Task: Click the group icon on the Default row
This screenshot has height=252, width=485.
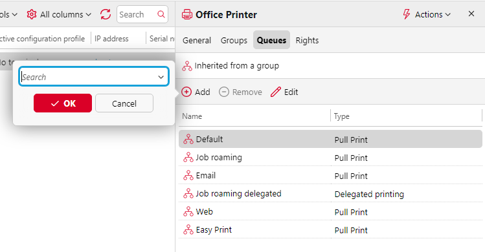Action: [188, 140]
